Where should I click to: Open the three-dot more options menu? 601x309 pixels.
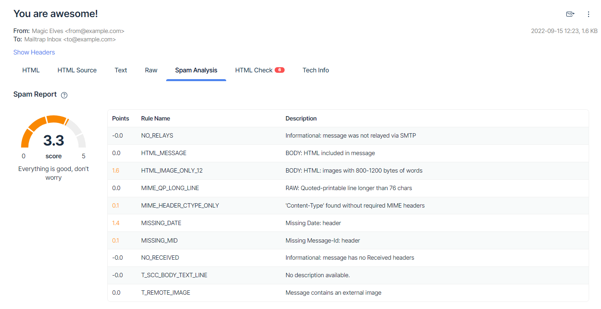click(x=589, y=14)
